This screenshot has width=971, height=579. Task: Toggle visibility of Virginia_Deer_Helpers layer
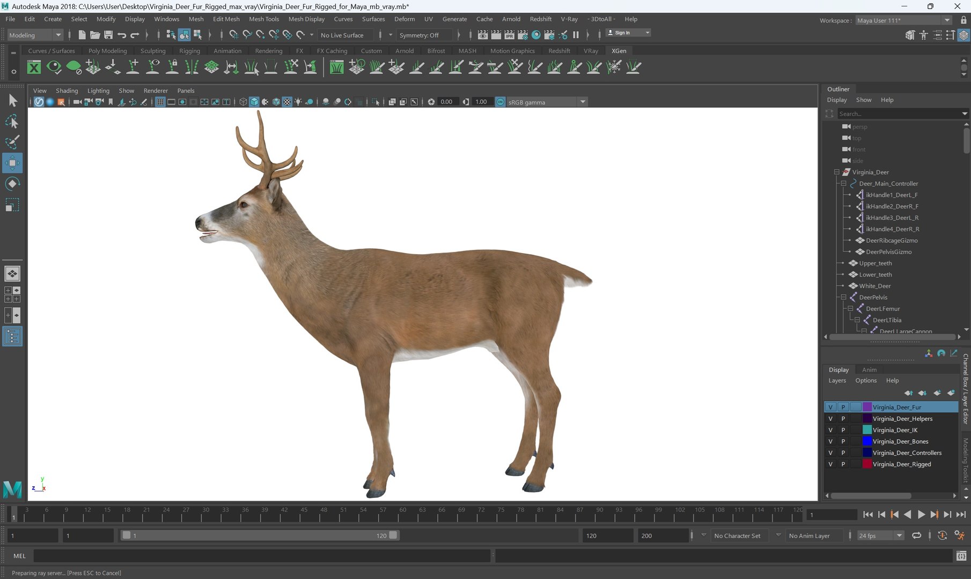[830, 419]
